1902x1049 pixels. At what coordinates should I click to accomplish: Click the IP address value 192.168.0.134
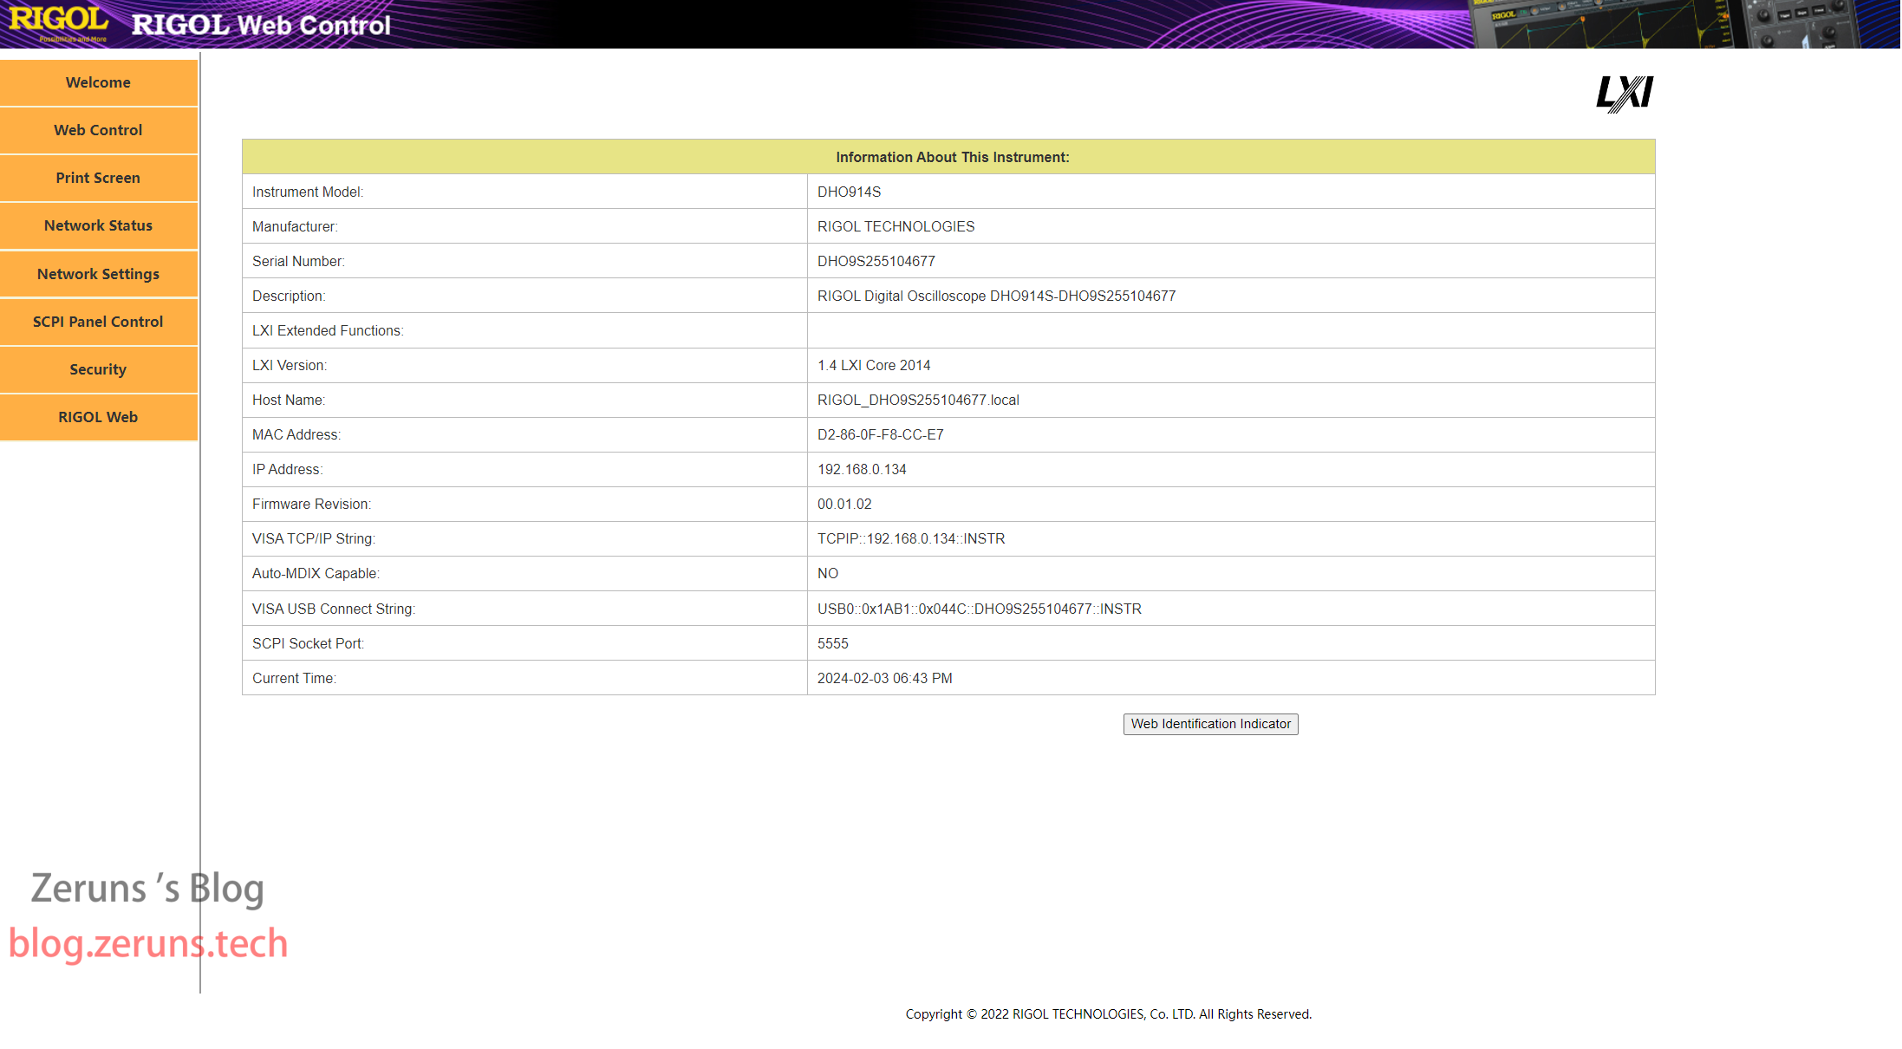click(x=862, y=469)
